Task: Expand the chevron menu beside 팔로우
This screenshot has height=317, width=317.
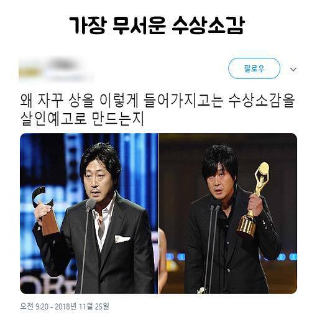Action: pos(293,69)
